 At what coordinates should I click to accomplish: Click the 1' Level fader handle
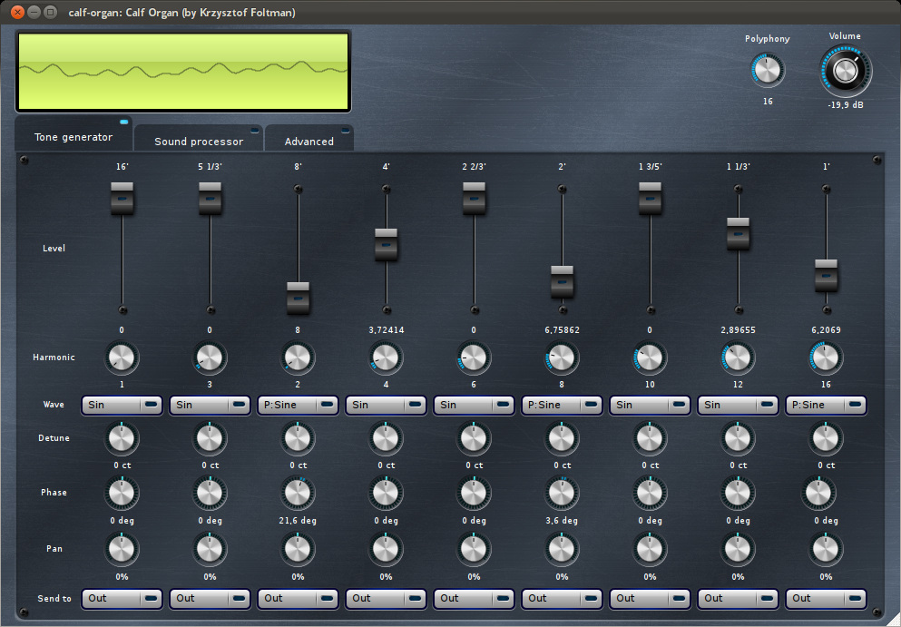(x=826, y=276)
